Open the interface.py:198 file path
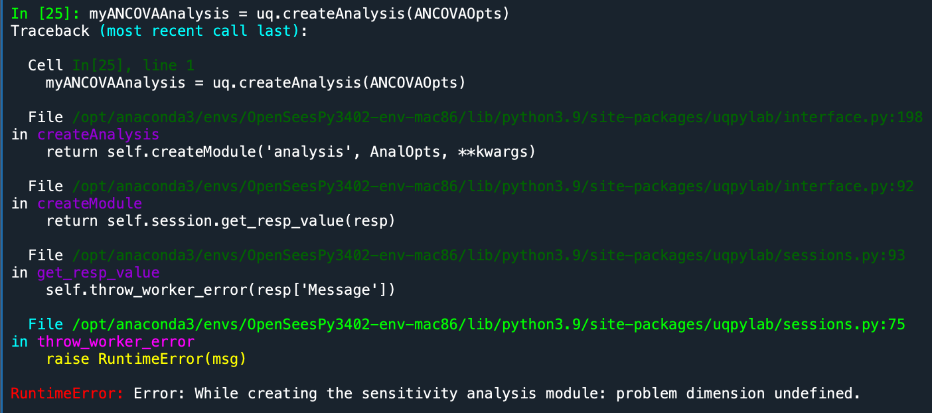 [x=498, y=117]
